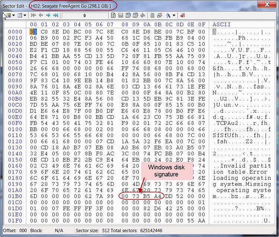
Task: Click ASCII text '.TCPAu2' in row 00F0
Action: [x=226, y=123]
